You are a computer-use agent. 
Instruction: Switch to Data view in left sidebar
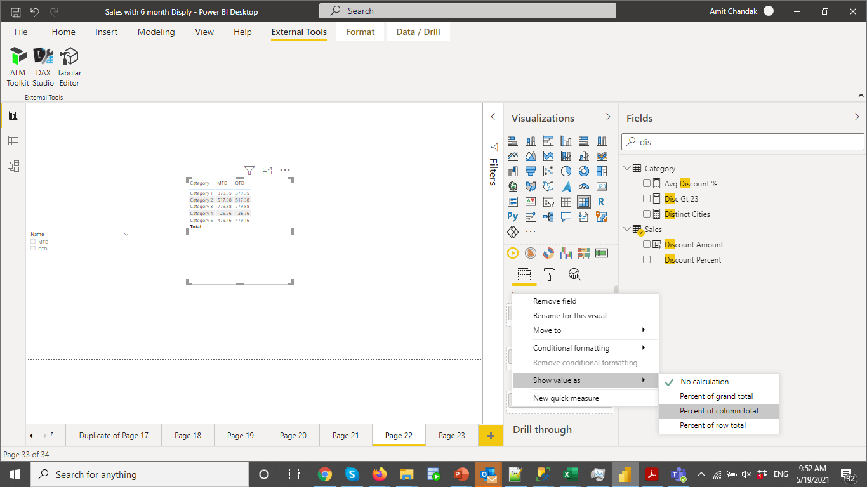click(x=13, y=141)
